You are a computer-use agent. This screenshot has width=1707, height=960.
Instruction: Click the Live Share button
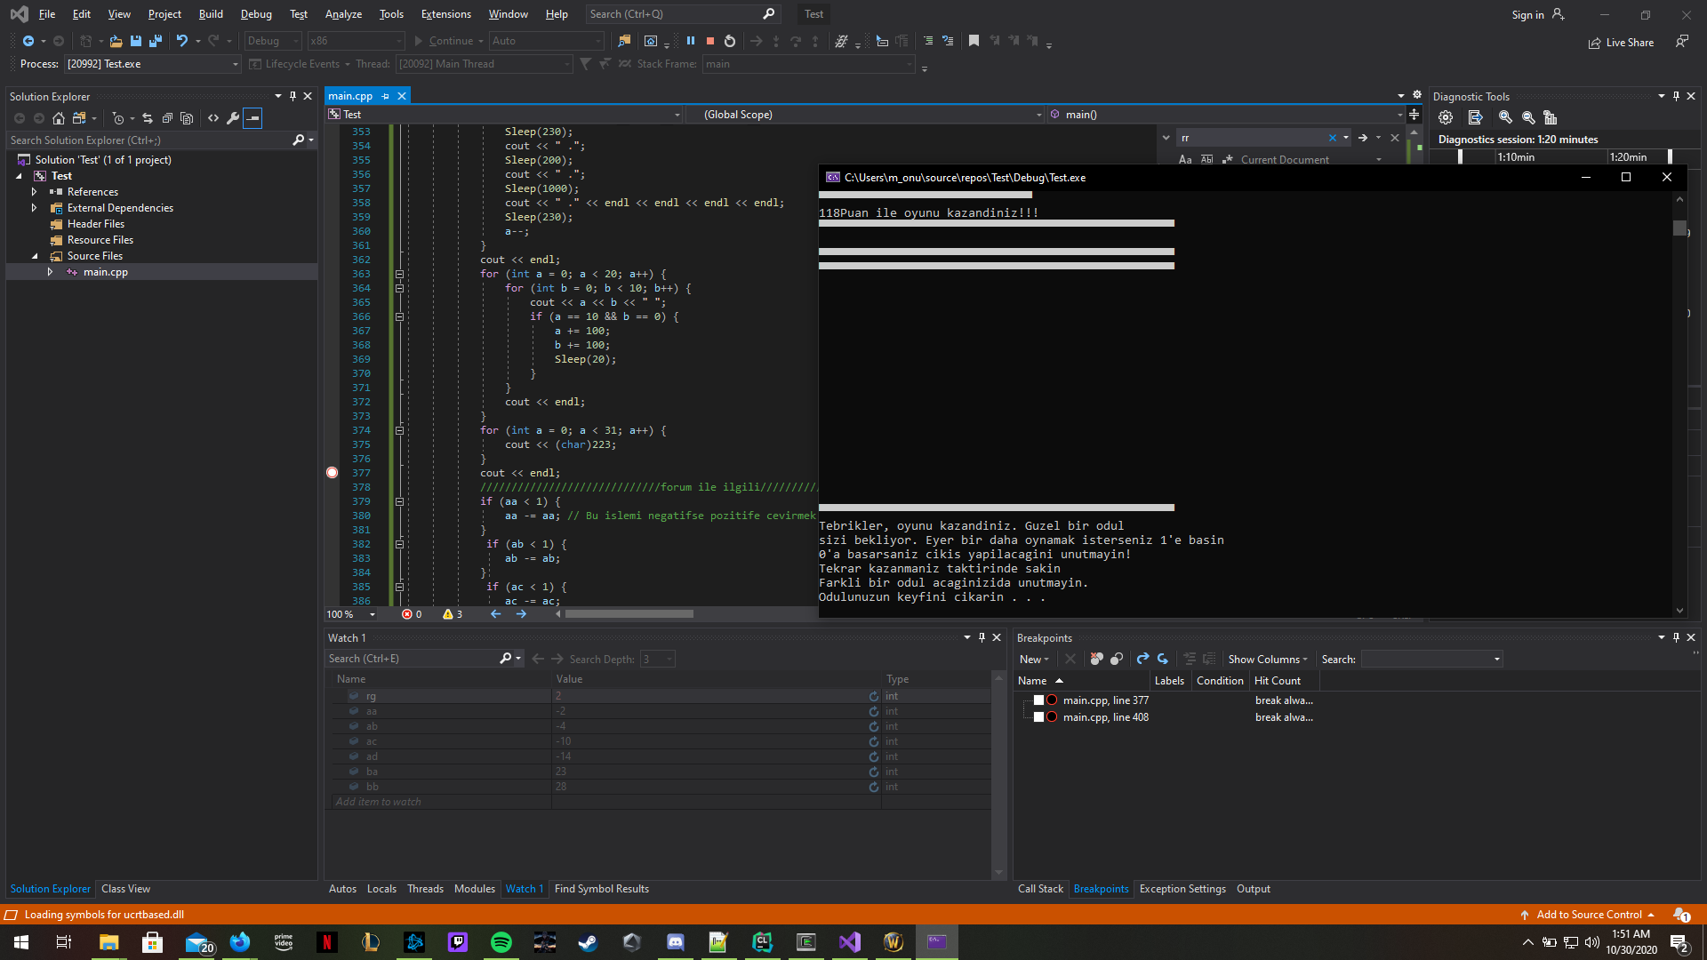(1622, 43)
